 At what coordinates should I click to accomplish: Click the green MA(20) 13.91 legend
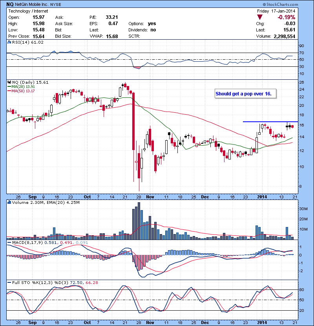21,87
